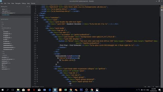Screen dimensions: 163x92
Task: Open Microsoft Word from taskbar
Action: pos(45,90)
